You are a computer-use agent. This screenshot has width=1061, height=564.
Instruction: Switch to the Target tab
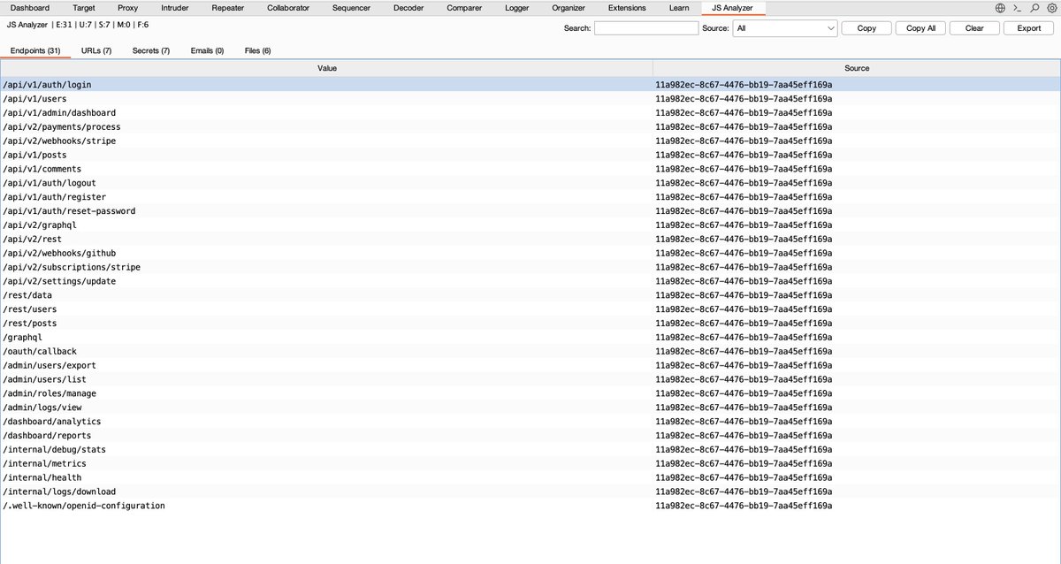point(84,8)
